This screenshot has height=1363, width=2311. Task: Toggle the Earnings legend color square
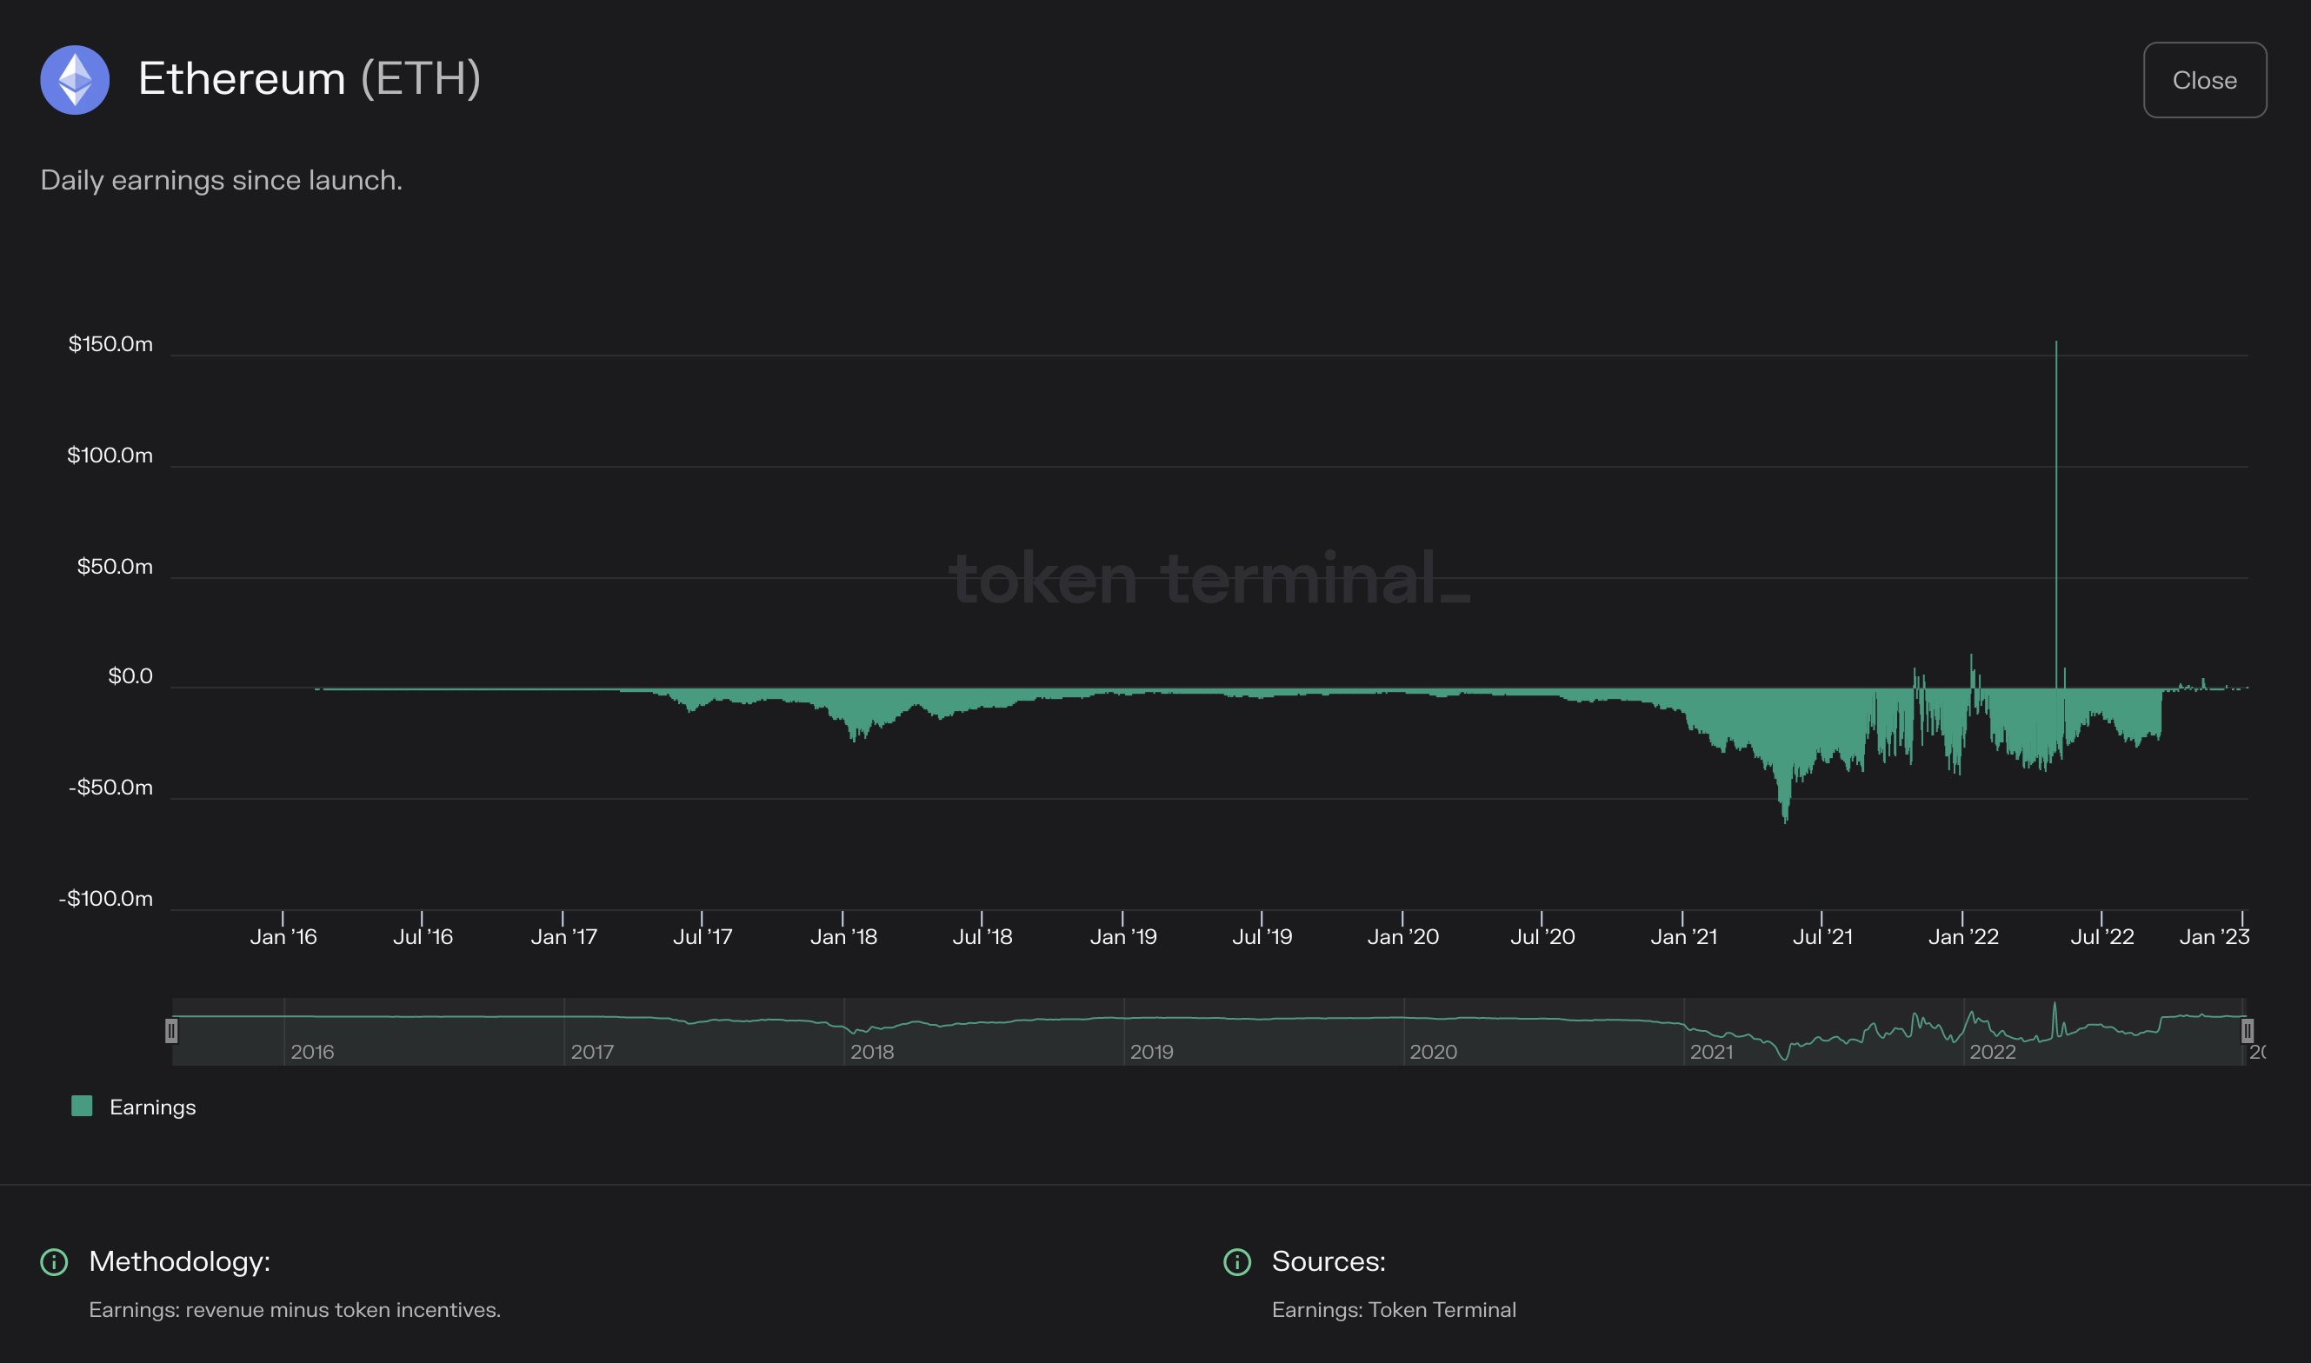(x=82, y=1106)
